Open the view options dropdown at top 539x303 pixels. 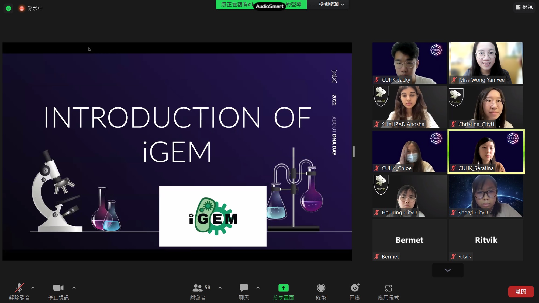tap(331, 4)
